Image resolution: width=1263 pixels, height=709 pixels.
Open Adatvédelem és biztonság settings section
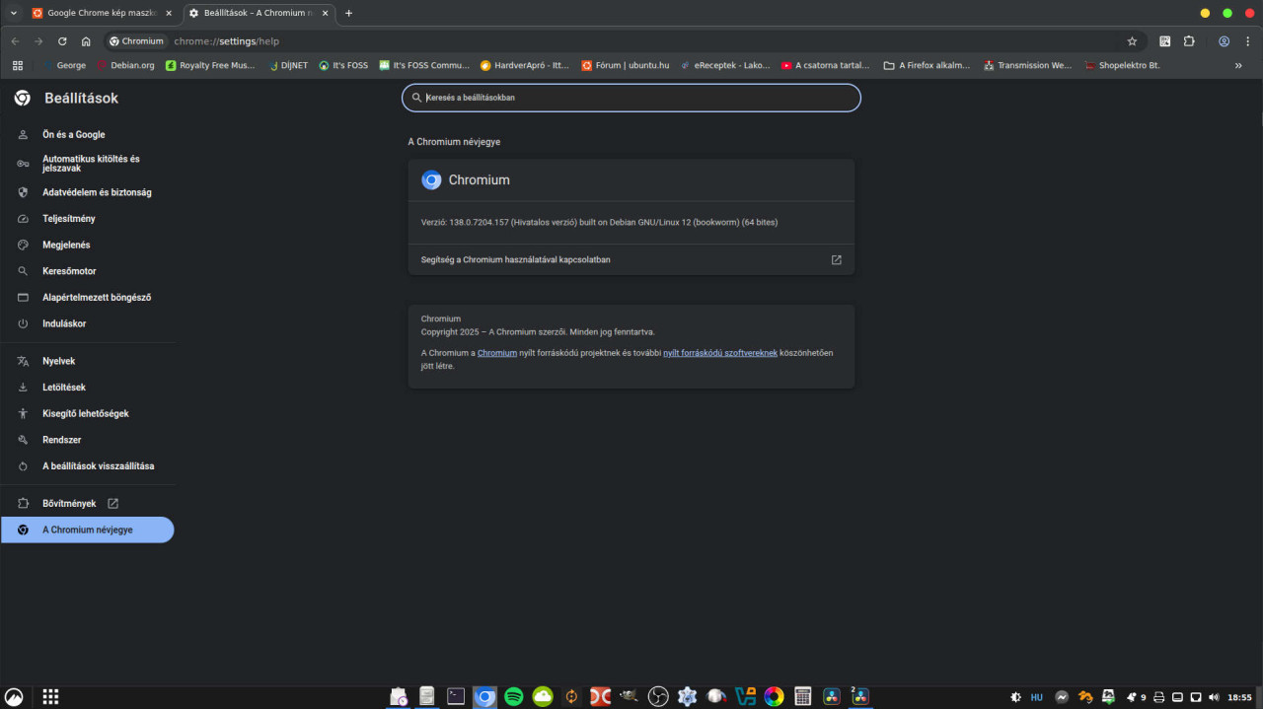click(97, 192)
